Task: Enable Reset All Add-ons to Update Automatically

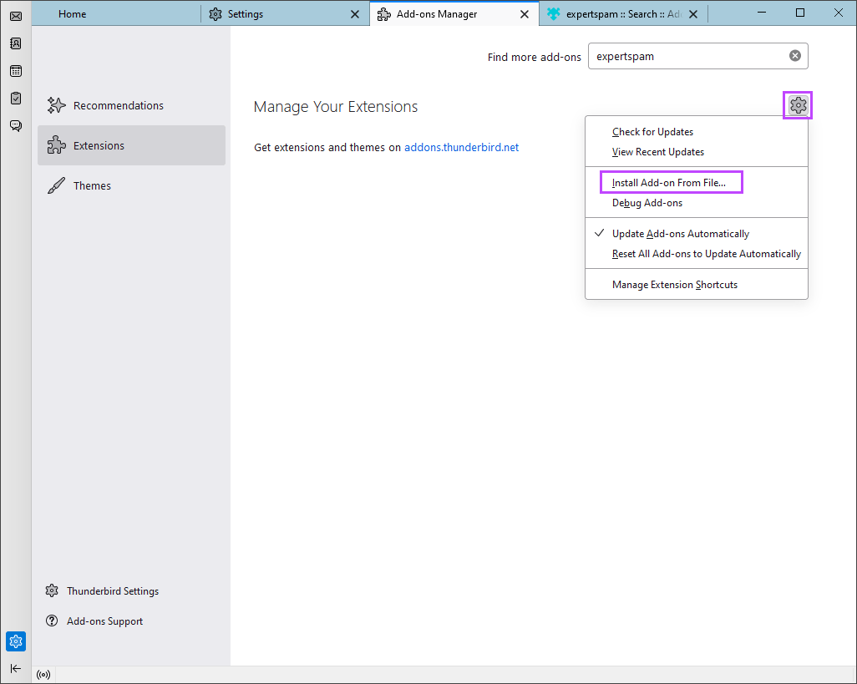Action: [707, 253]
